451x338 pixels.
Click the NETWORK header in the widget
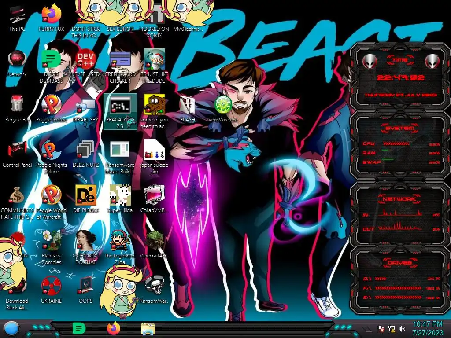click(x=400, y=198)
